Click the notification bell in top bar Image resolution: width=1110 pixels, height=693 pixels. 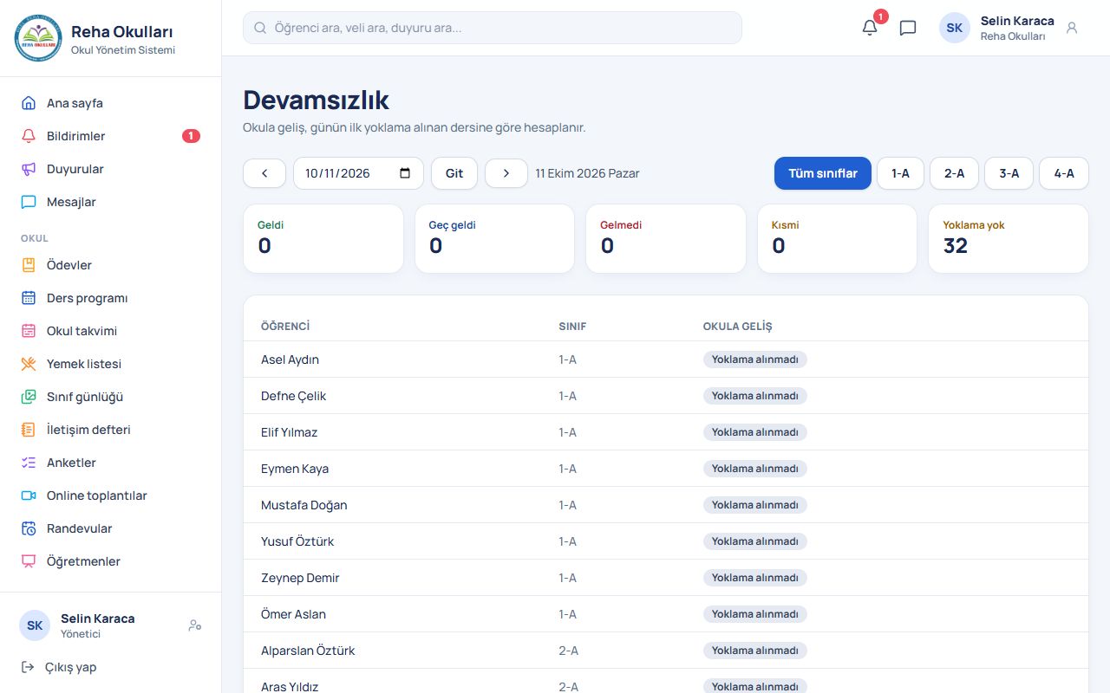[x=870, y=28]
